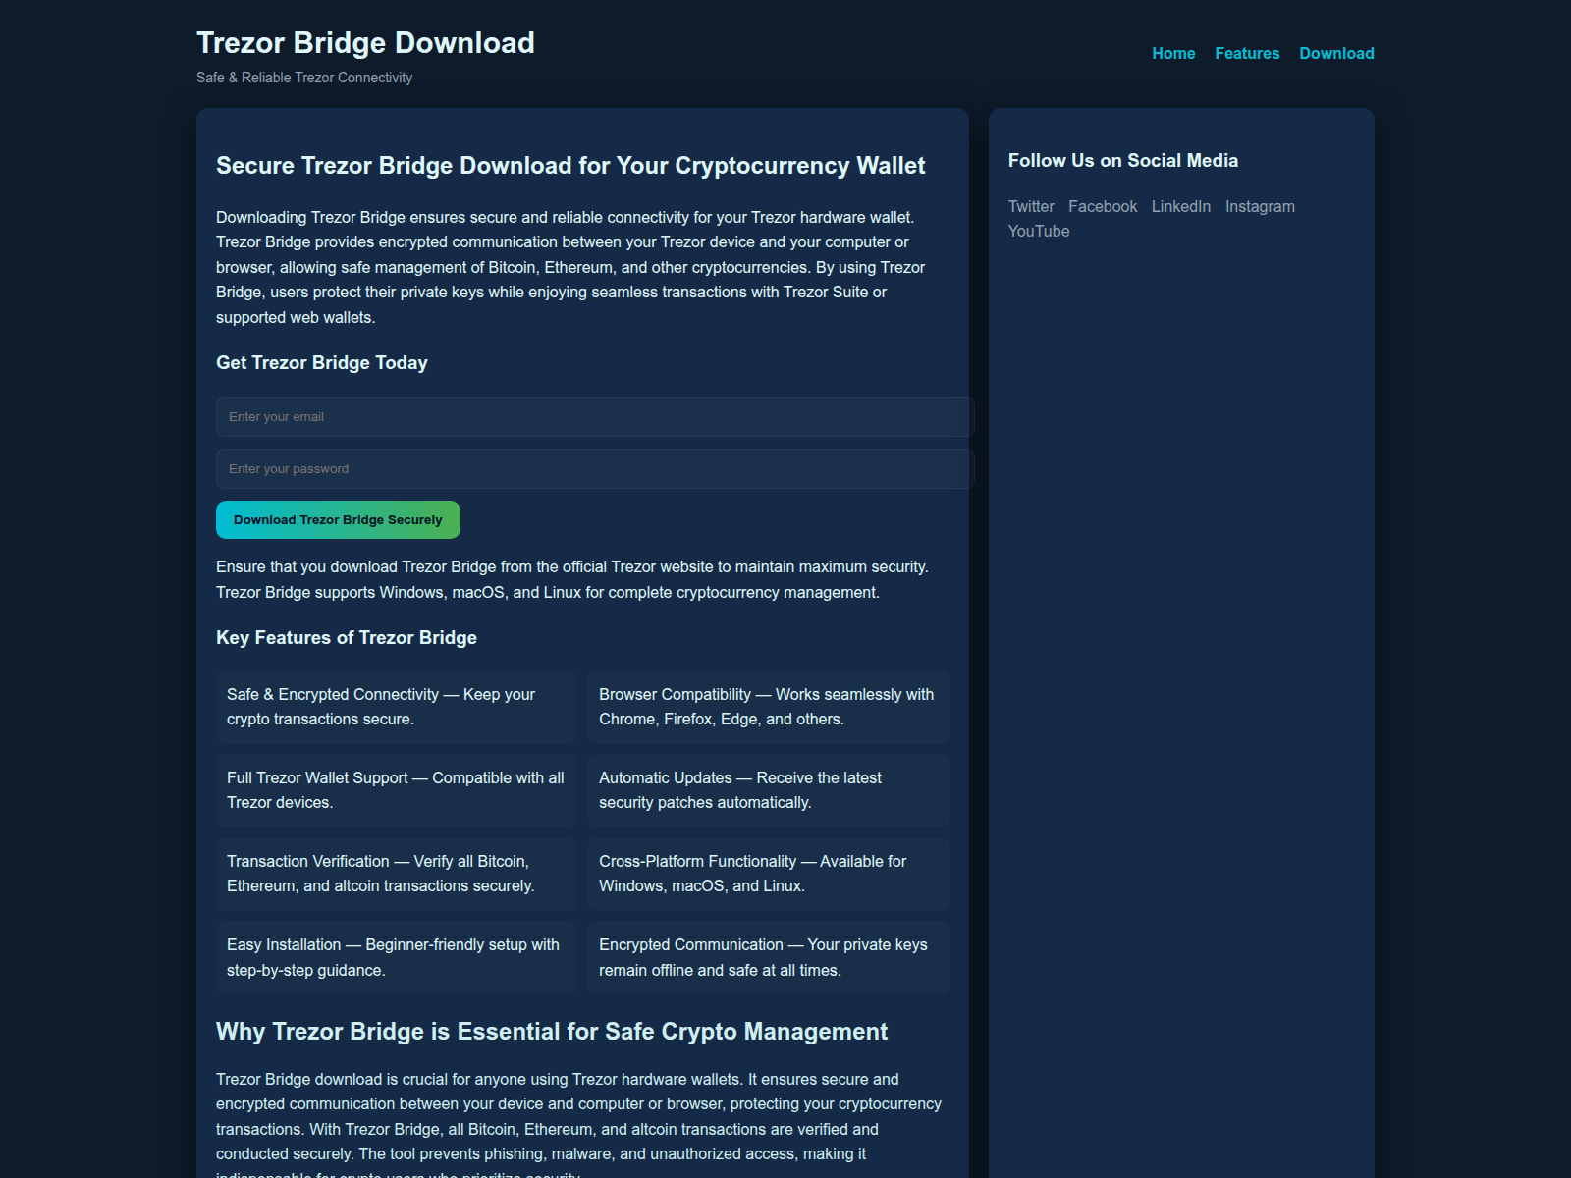The width and height of the screenshot is (1571, 1178).
Task: Click the Automatic Updates feature card
Action: 768,790
